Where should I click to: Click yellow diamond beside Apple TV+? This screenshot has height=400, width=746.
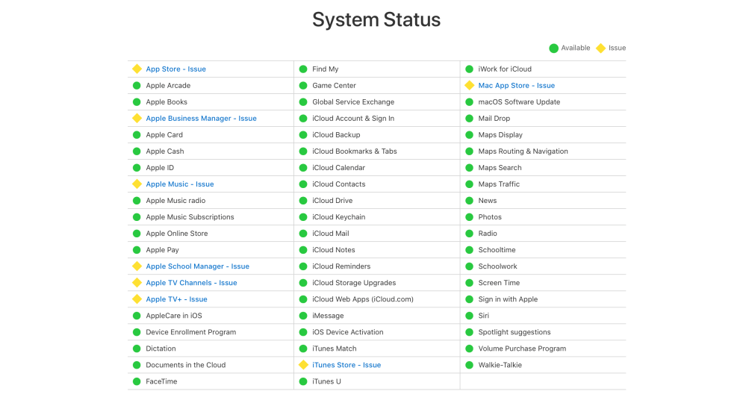[x=137, y=299]
